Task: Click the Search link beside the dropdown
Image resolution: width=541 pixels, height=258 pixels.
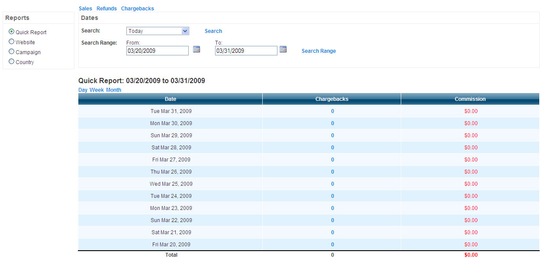Action: [x=213, y=31]
